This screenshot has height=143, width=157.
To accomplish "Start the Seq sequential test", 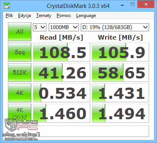I will [20, 52].
